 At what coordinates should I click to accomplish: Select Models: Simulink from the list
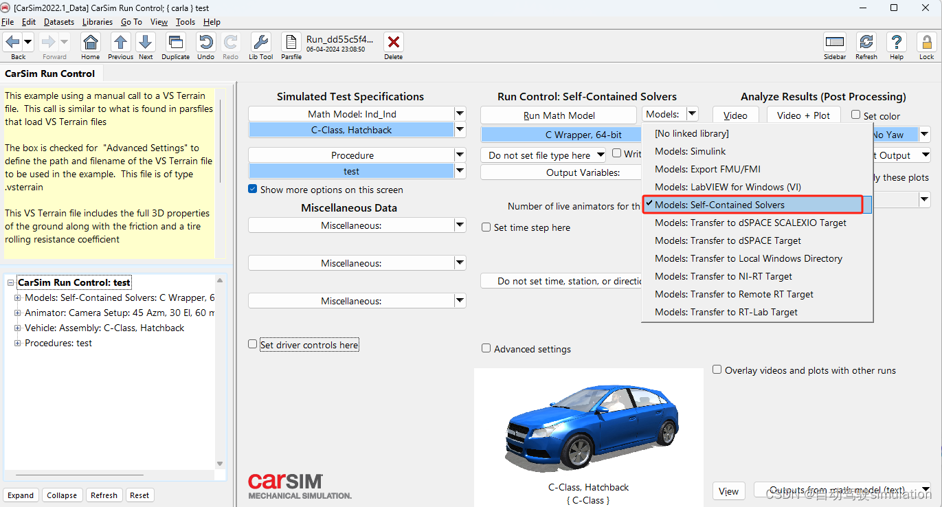(757, 151)
